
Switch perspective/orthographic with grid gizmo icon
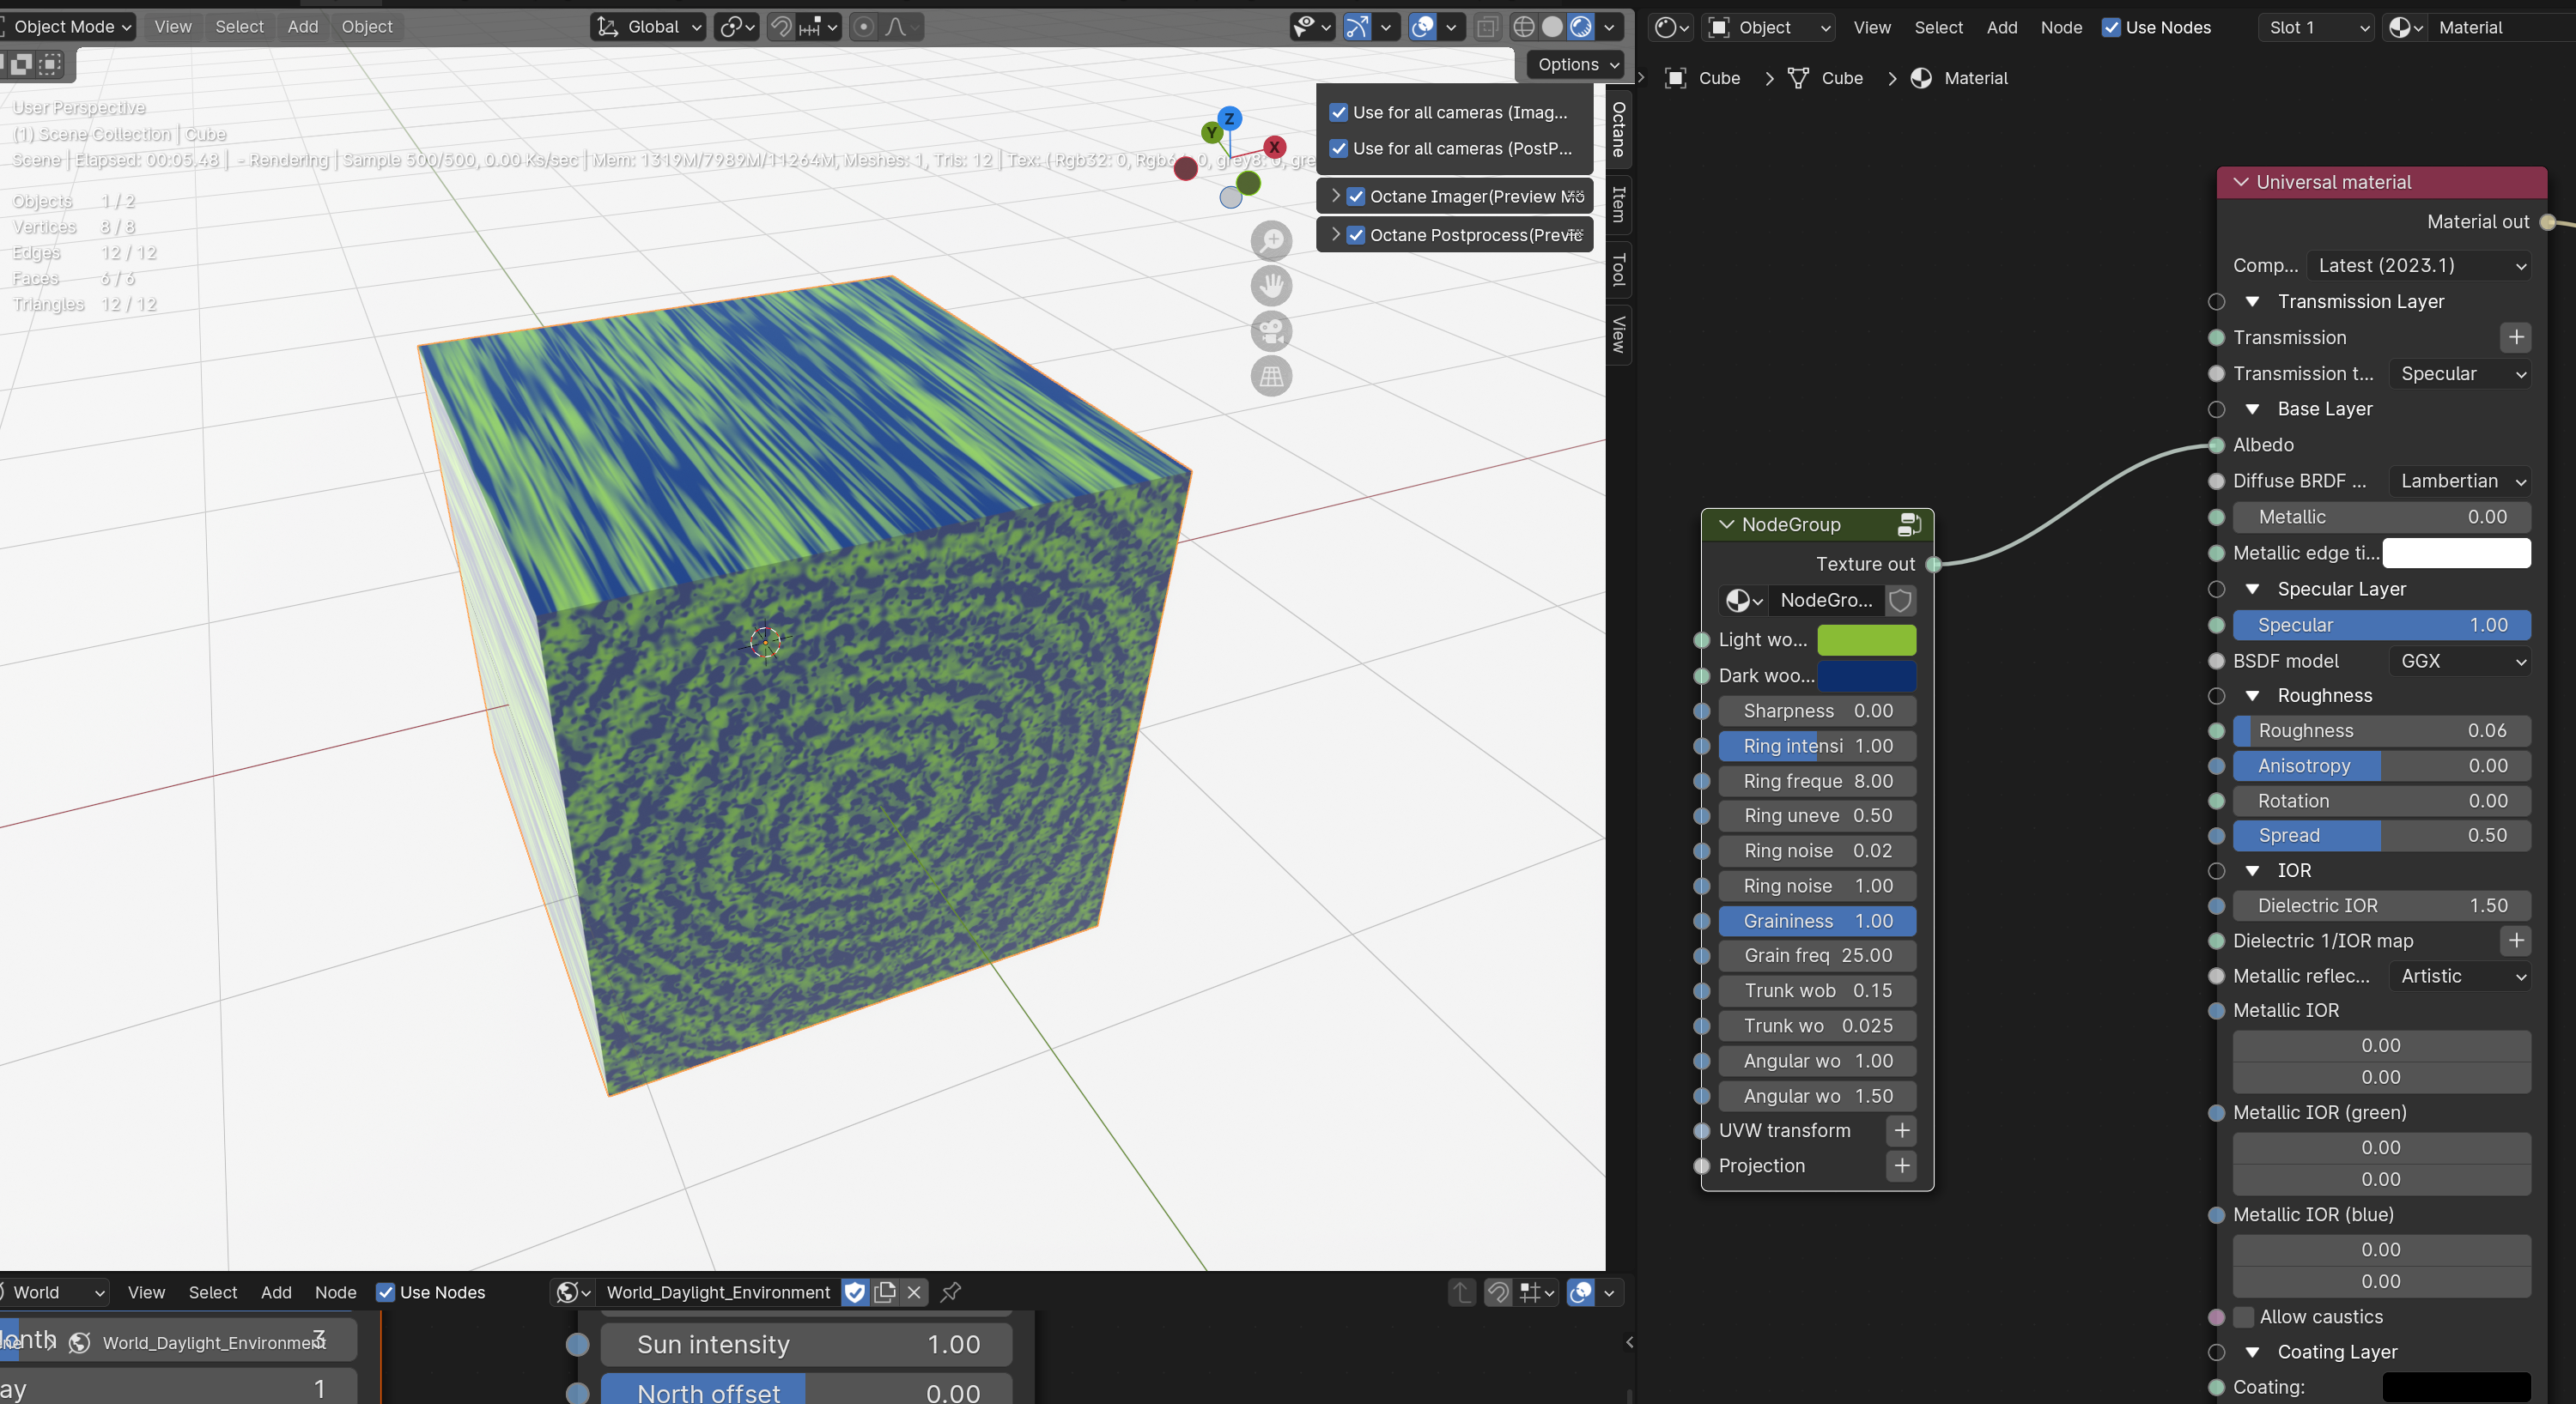1271,377
